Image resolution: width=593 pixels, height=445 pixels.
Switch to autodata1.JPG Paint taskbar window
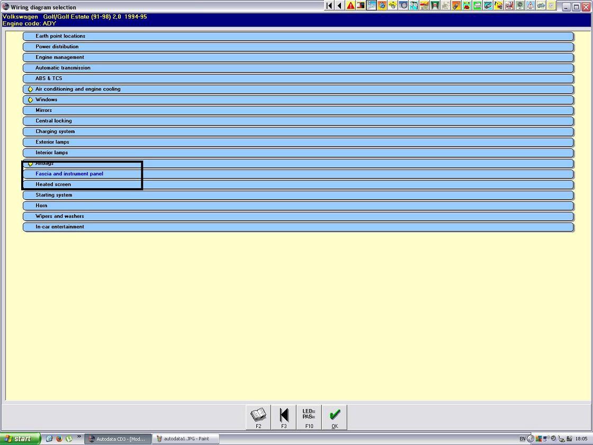pos(185,439)
